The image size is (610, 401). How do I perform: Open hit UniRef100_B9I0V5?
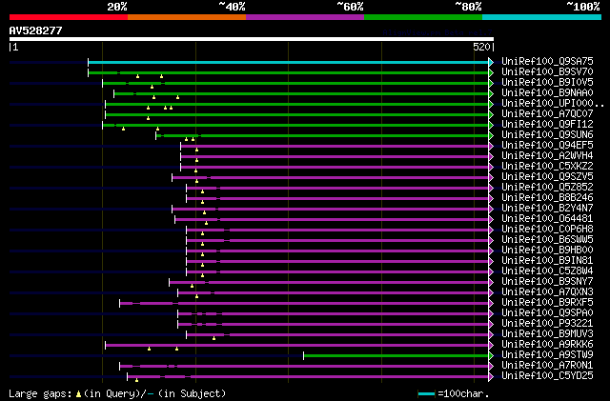tap(547, 83)
